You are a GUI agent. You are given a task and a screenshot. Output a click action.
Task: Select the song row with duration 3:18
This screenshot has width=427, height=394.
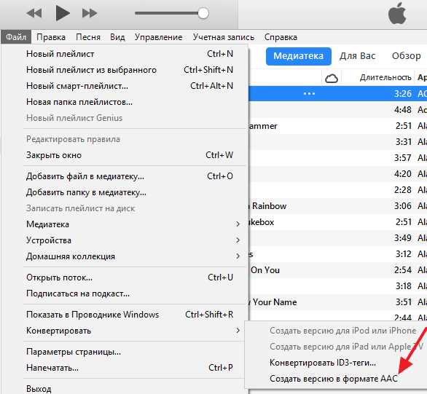click(338, 286)
